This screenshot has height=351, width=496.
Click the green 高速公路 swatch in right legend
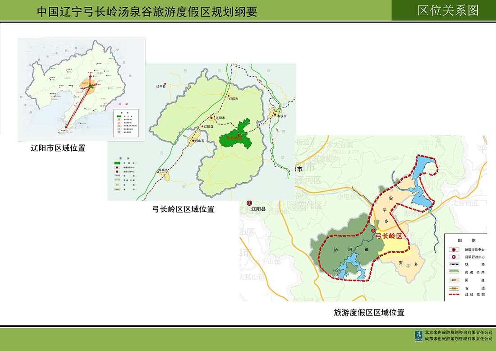coord(454,272)
